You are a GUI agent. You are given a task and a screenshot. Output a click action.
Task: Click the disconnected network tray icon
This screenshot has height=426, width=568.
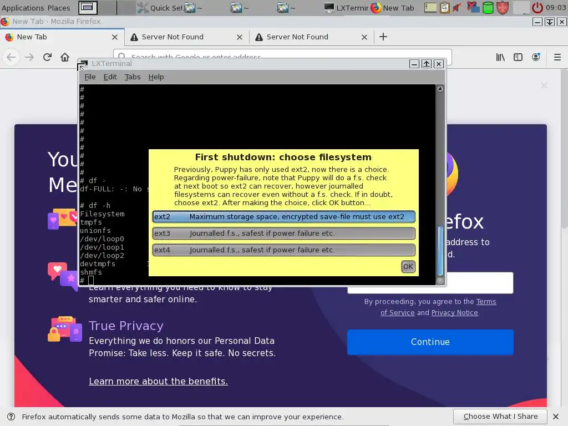473,8
